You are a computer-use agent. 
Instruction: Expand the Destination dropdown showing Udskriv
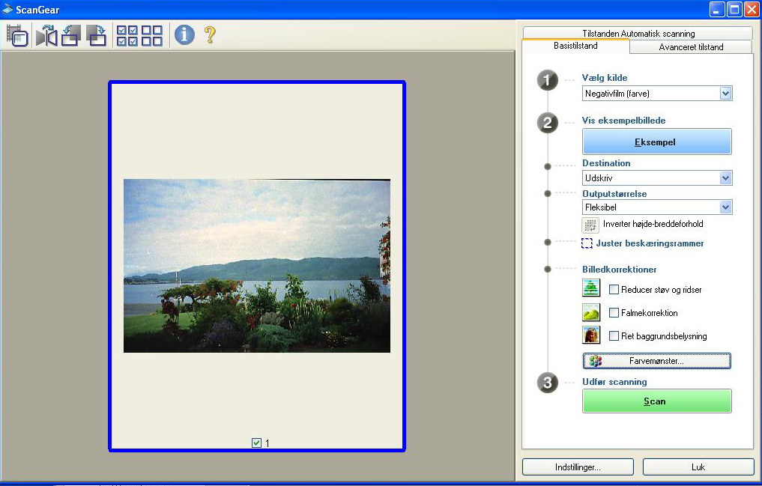725,178
